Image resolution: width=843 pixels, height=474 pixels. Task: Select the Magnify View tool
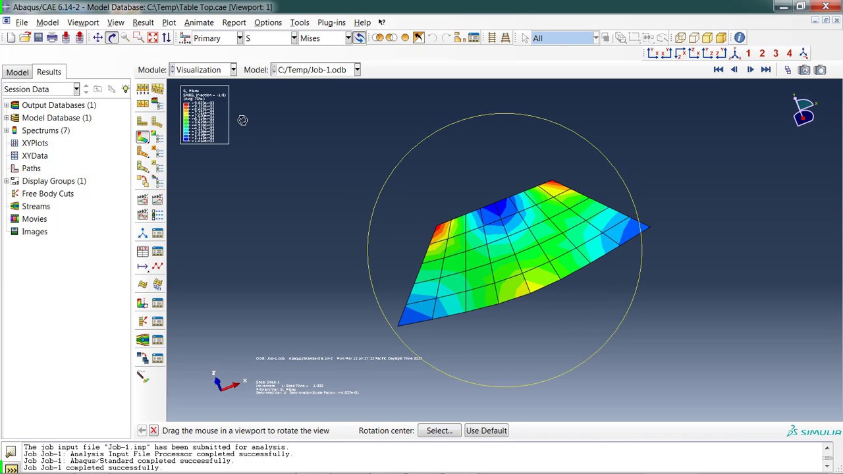[125, 38]
